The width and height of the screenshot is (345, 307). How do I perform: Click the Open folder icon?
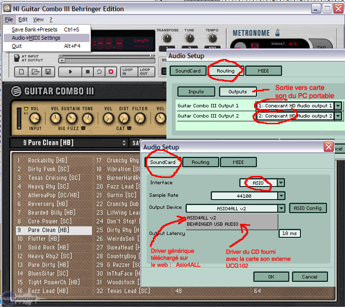point(35,72)
